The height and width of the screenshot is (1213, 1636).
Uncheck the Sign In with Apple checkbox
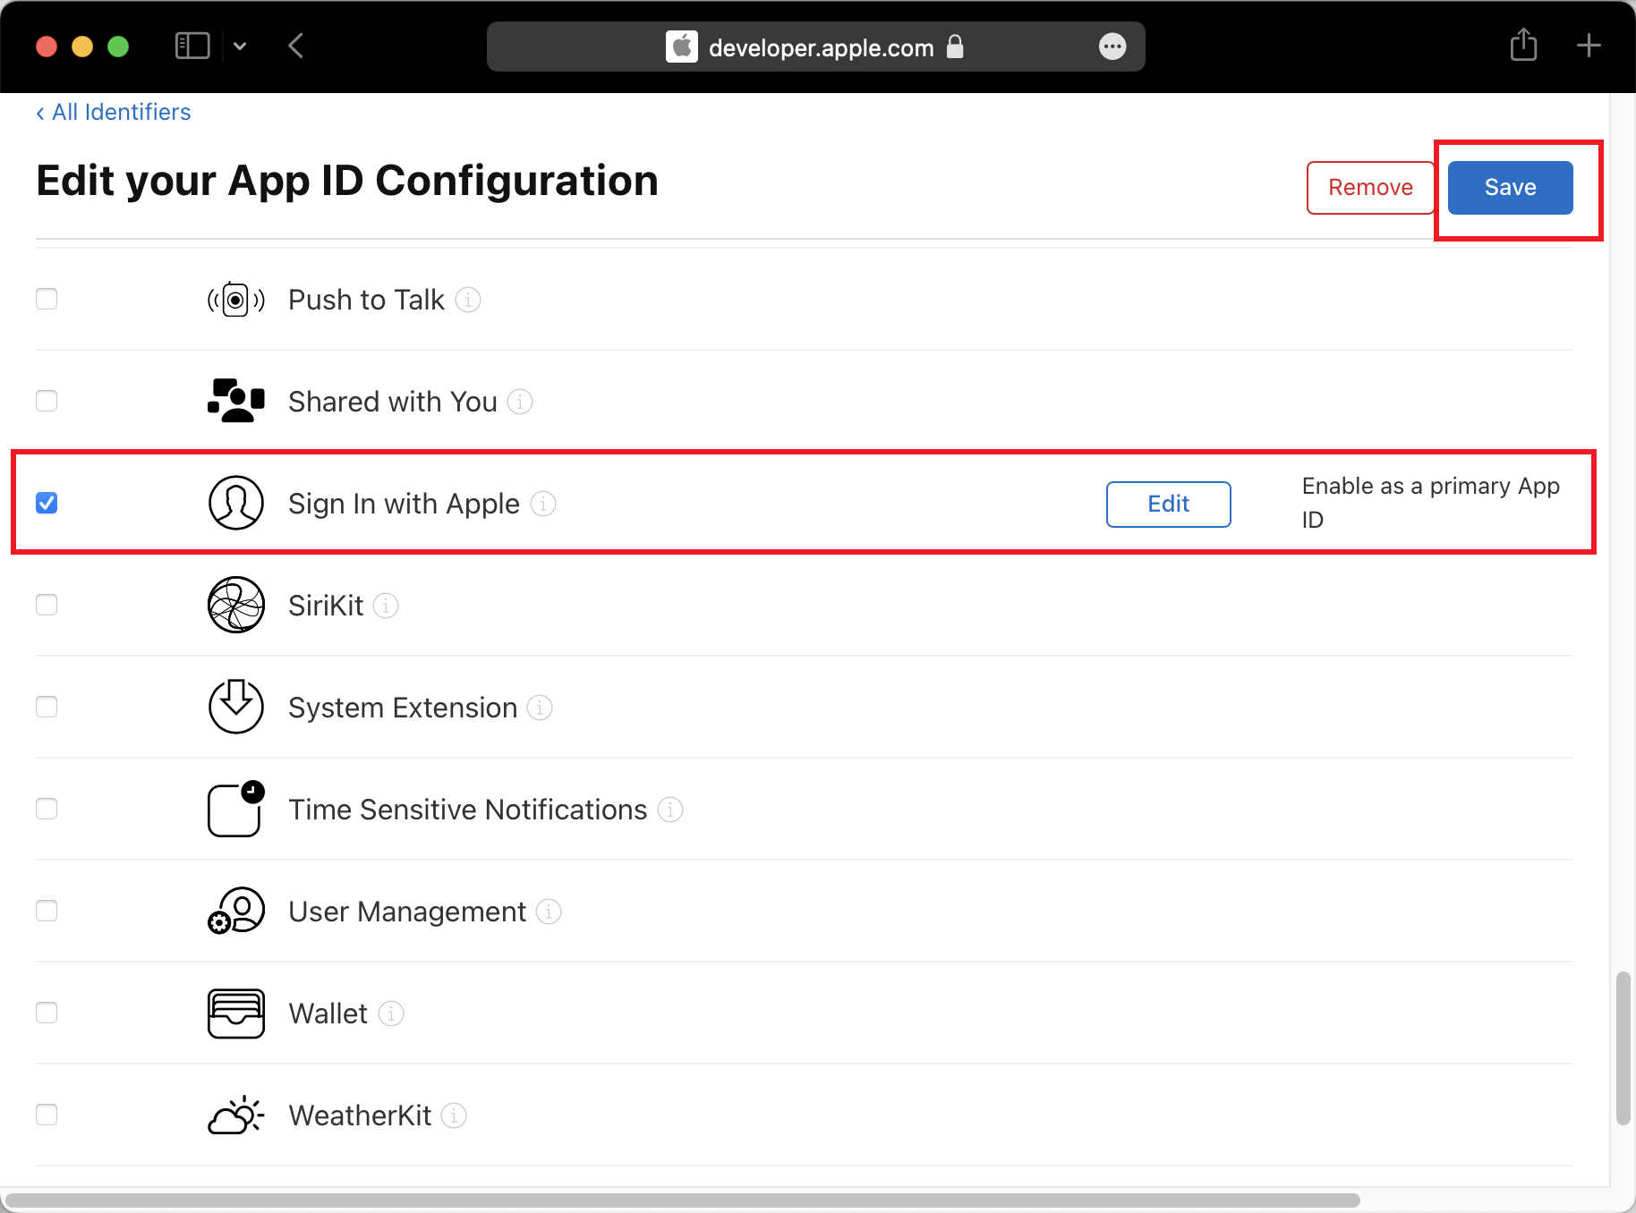point(47,503)
